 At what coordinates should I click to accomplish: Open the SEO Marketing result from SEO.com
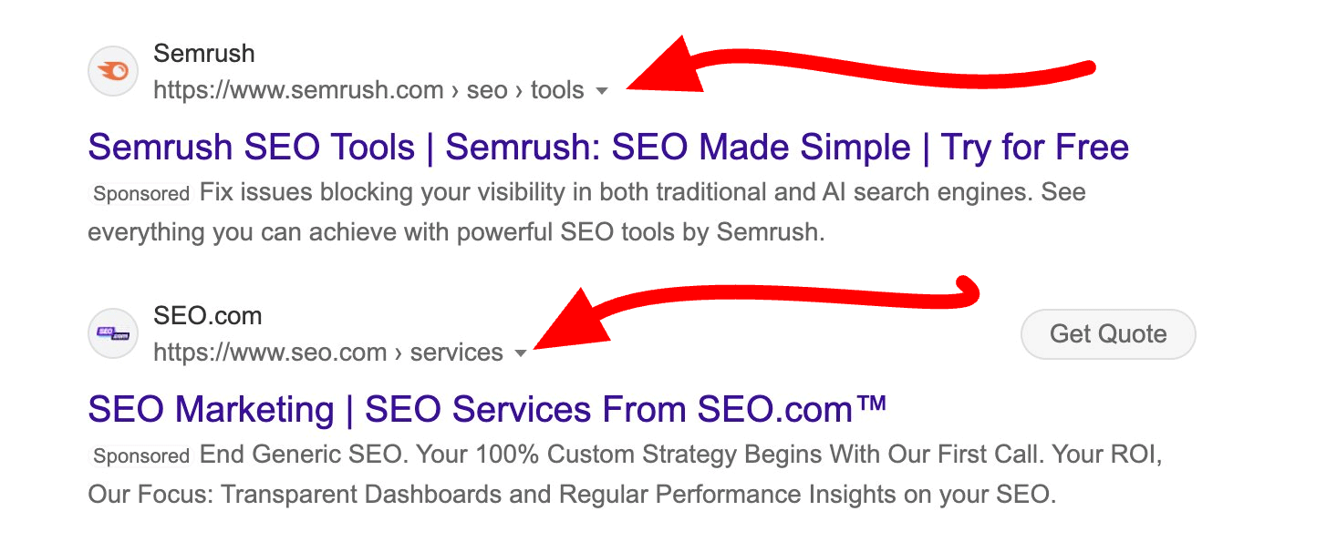click(486, 409)
